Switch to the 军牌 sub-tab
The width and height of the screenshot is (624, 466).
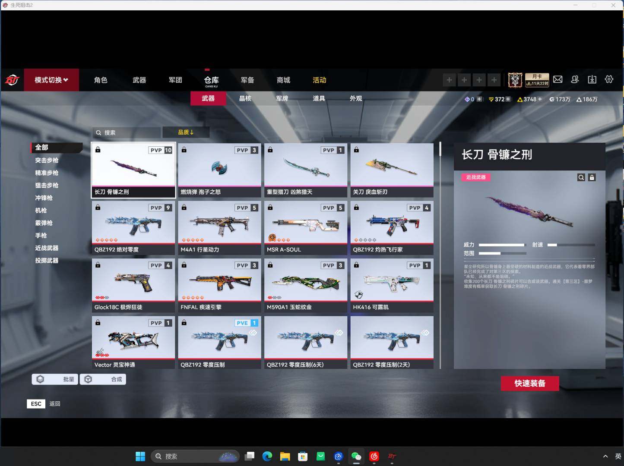point(282,98)
